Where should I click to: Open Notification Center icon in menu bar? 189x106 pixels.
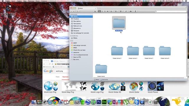point(186,1)
